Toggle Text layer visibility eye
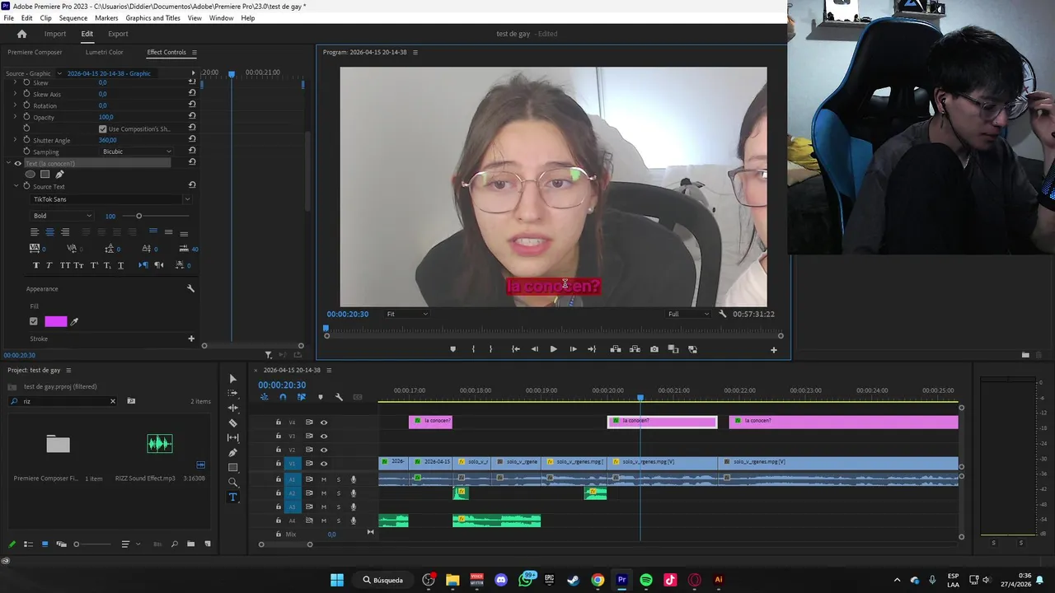1055x593 pixels. (17, 163)
